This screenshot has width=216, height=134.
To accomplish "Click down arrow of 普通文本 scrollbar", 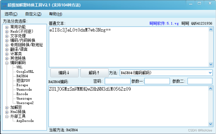I will [x=211, y=64].
